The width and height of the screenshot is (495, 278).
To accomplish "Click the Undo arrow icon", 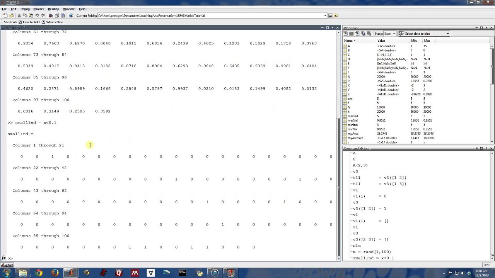I will [37, 15].
